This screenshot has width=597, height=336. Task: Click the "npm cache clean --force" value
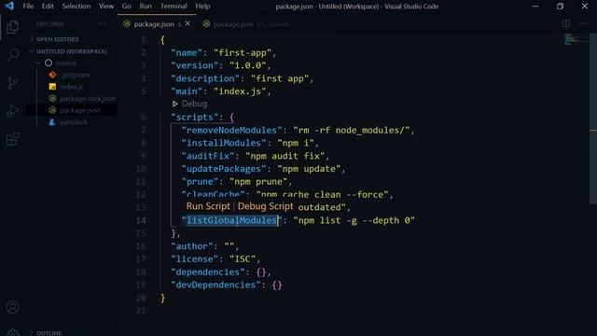322,195
